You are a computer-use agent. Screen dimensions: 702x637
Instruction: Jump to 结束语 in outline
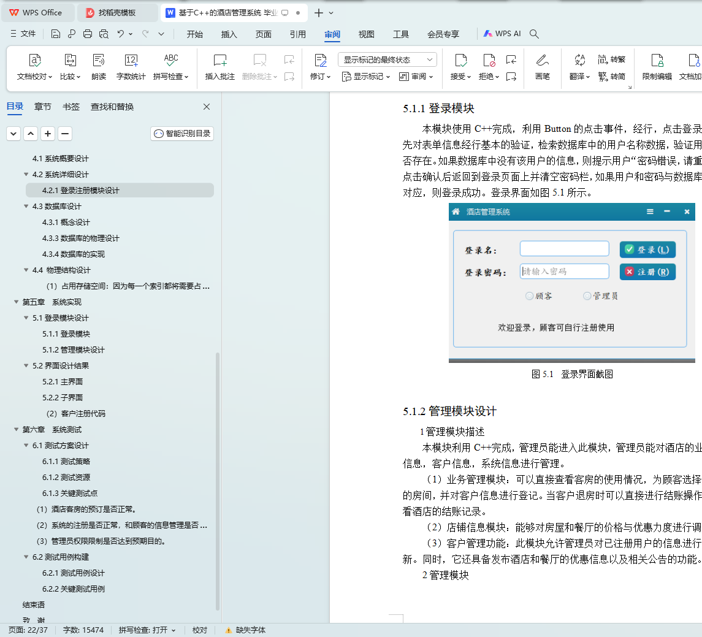pyautogui.click(x=34, y=605)
